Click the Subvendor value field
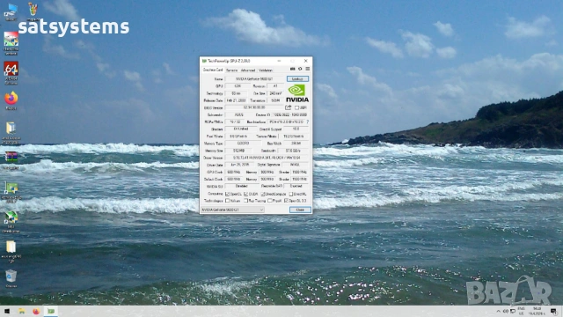563x317 pixels. pos(238,114)
